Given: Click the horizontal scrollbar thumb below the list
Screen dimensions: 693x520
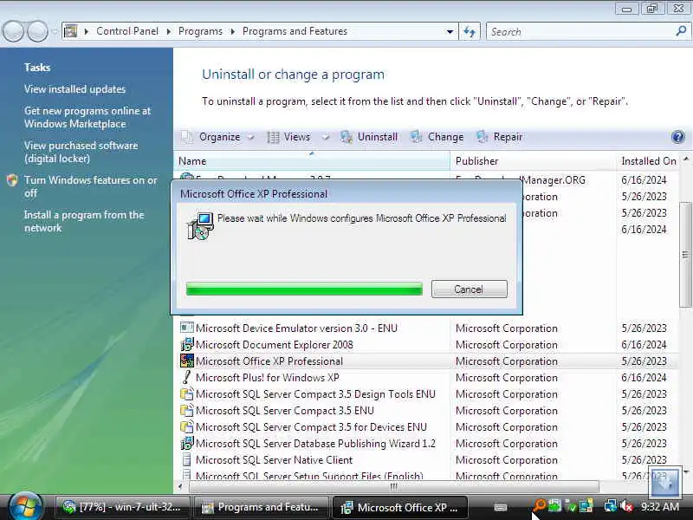Looking at the screenshot, I should click(393, 486).
